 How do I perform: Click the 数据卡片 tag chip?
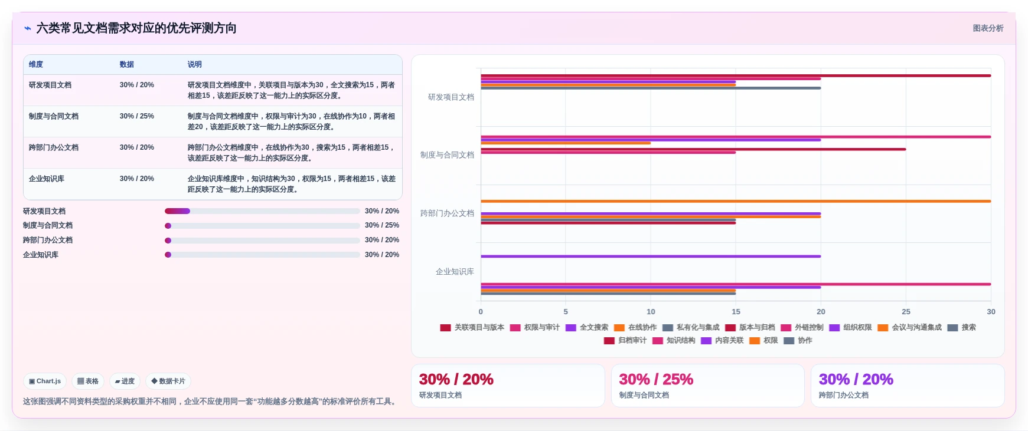click(168, 381)
